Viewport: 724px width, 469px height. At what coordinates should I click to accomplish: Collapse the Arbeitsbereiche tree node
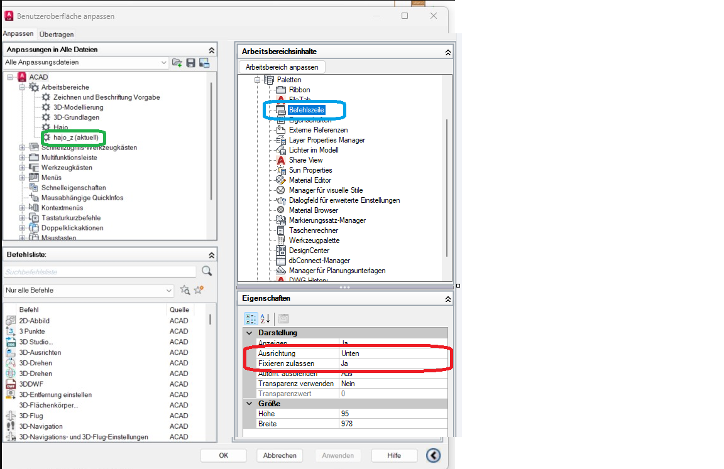pos(22,87)
